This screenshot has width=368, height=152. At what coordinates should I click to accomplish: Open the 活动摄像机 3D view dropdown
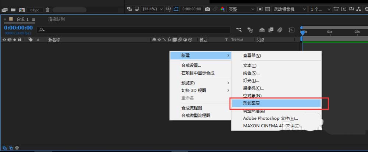(290, 9)
